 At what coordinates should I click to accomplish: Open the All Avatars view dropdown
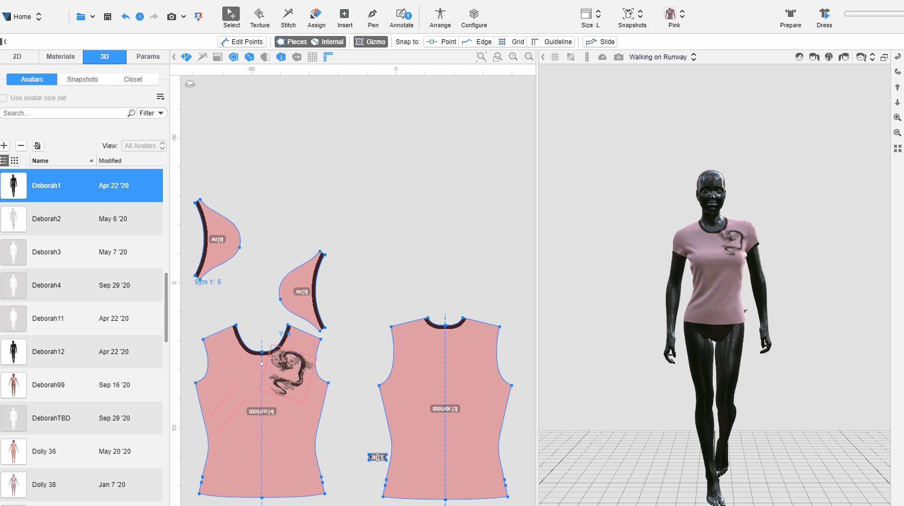144,146
